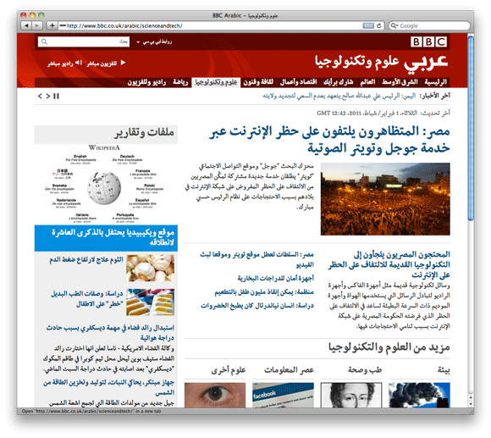Click the vertical scrollbar thumb
This screenshot has width=491, height=438.
pyautogui.click(x=471, y=129)
